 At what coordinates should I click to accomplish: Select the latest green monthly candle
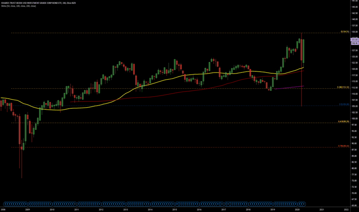click(304, 51)
